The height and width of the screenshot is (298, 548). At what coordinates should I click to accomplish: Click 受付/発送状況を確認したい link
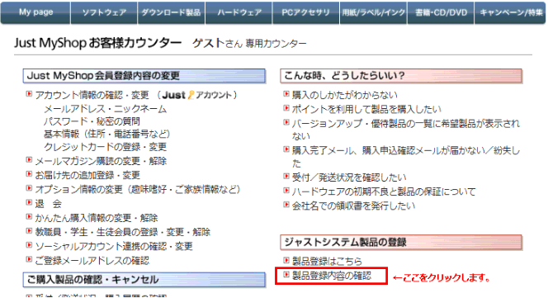point(349,177)
